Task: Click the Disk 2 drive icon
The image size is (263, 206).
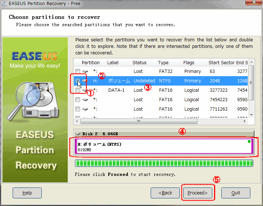Action: tap(78, 134)
